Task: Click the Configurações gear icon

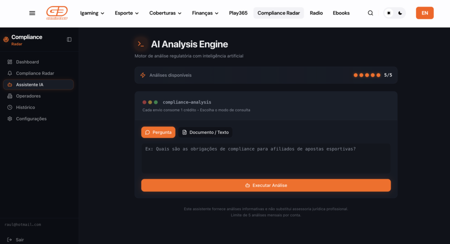Action: [x=10, y=119]
